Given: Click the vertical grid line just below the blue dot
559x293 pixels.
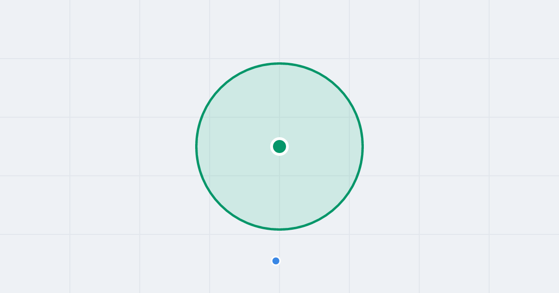Looking at the screenshot, I should point(279,279).
